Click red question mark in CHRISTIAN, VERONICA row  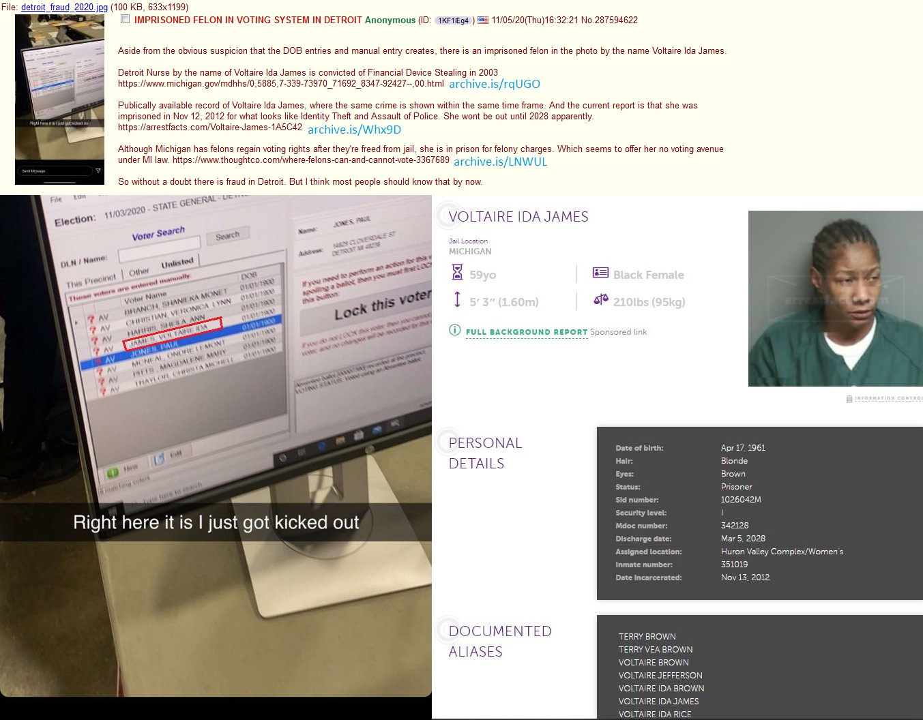tap(91, 329)
